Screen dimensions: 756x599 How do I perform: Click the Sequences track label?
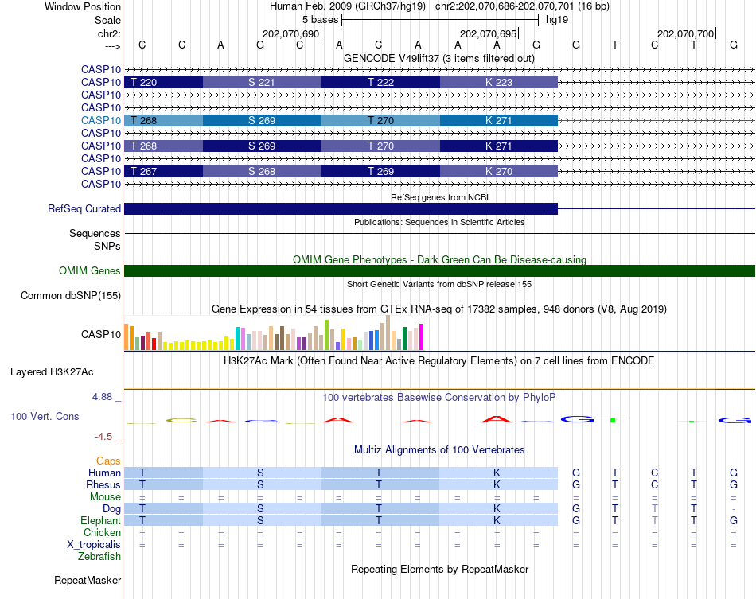tap(95, 233)
